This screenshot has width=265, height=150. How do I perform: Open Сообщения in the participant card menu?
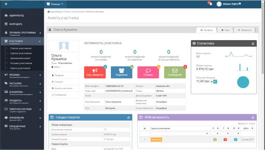[x=64, y=95]
